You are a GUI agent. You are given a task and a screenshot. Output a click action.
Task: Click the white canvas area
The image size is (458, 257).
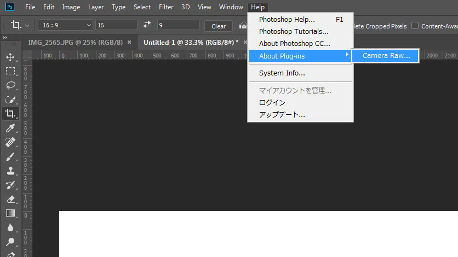coord(258,234)
